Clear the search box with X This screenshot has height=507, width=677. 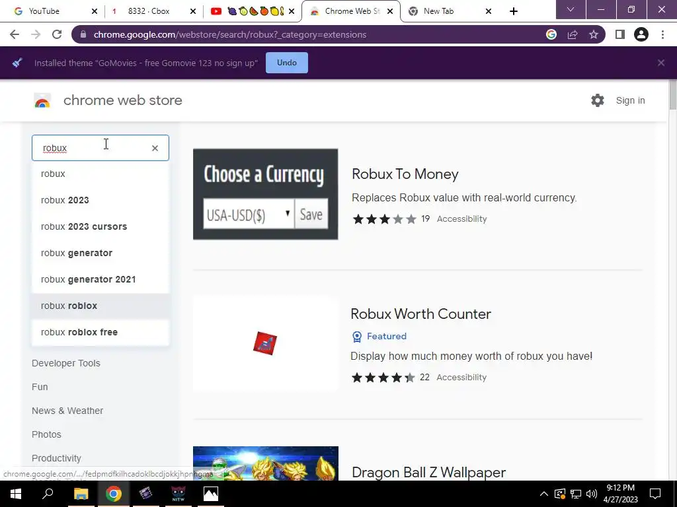[155, 148]
